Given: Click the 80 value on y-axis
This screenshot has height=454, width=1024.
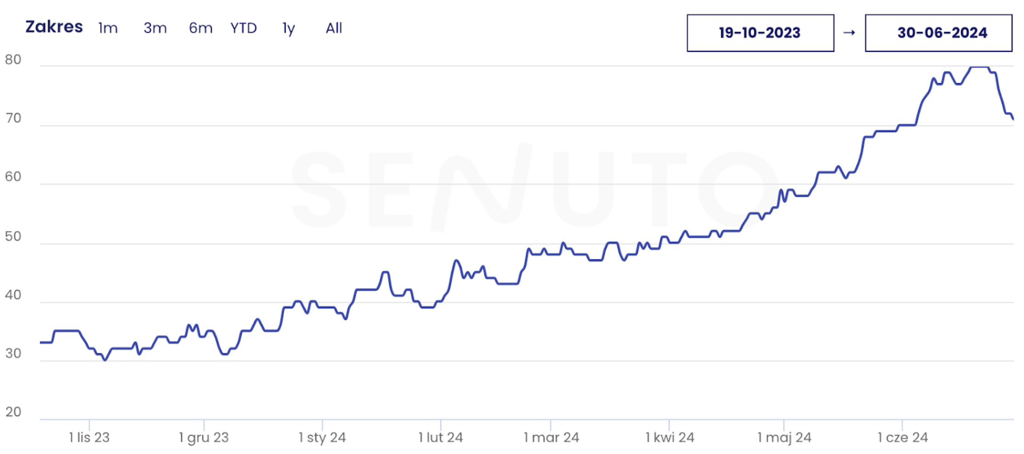Looking at the screenshot, I should click(13, 60).
